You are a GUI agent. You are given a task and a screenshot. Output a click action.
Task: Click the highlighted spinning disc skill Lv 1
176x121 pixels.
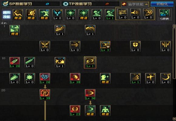point(90,62)
